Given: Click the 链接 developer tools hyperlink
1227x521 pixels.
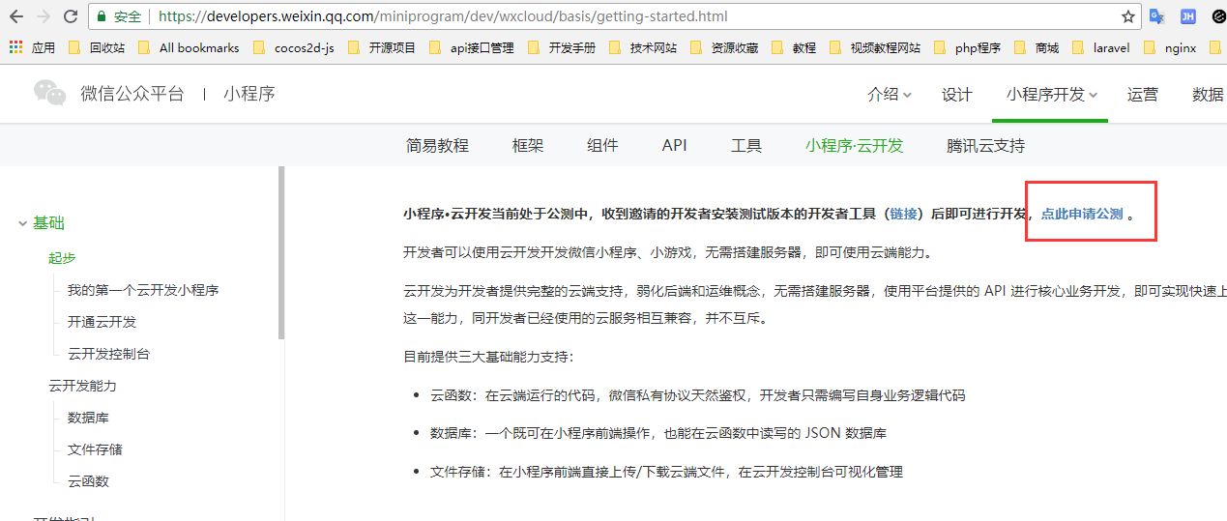Looking at the screenshot, I should pos(903,214).
